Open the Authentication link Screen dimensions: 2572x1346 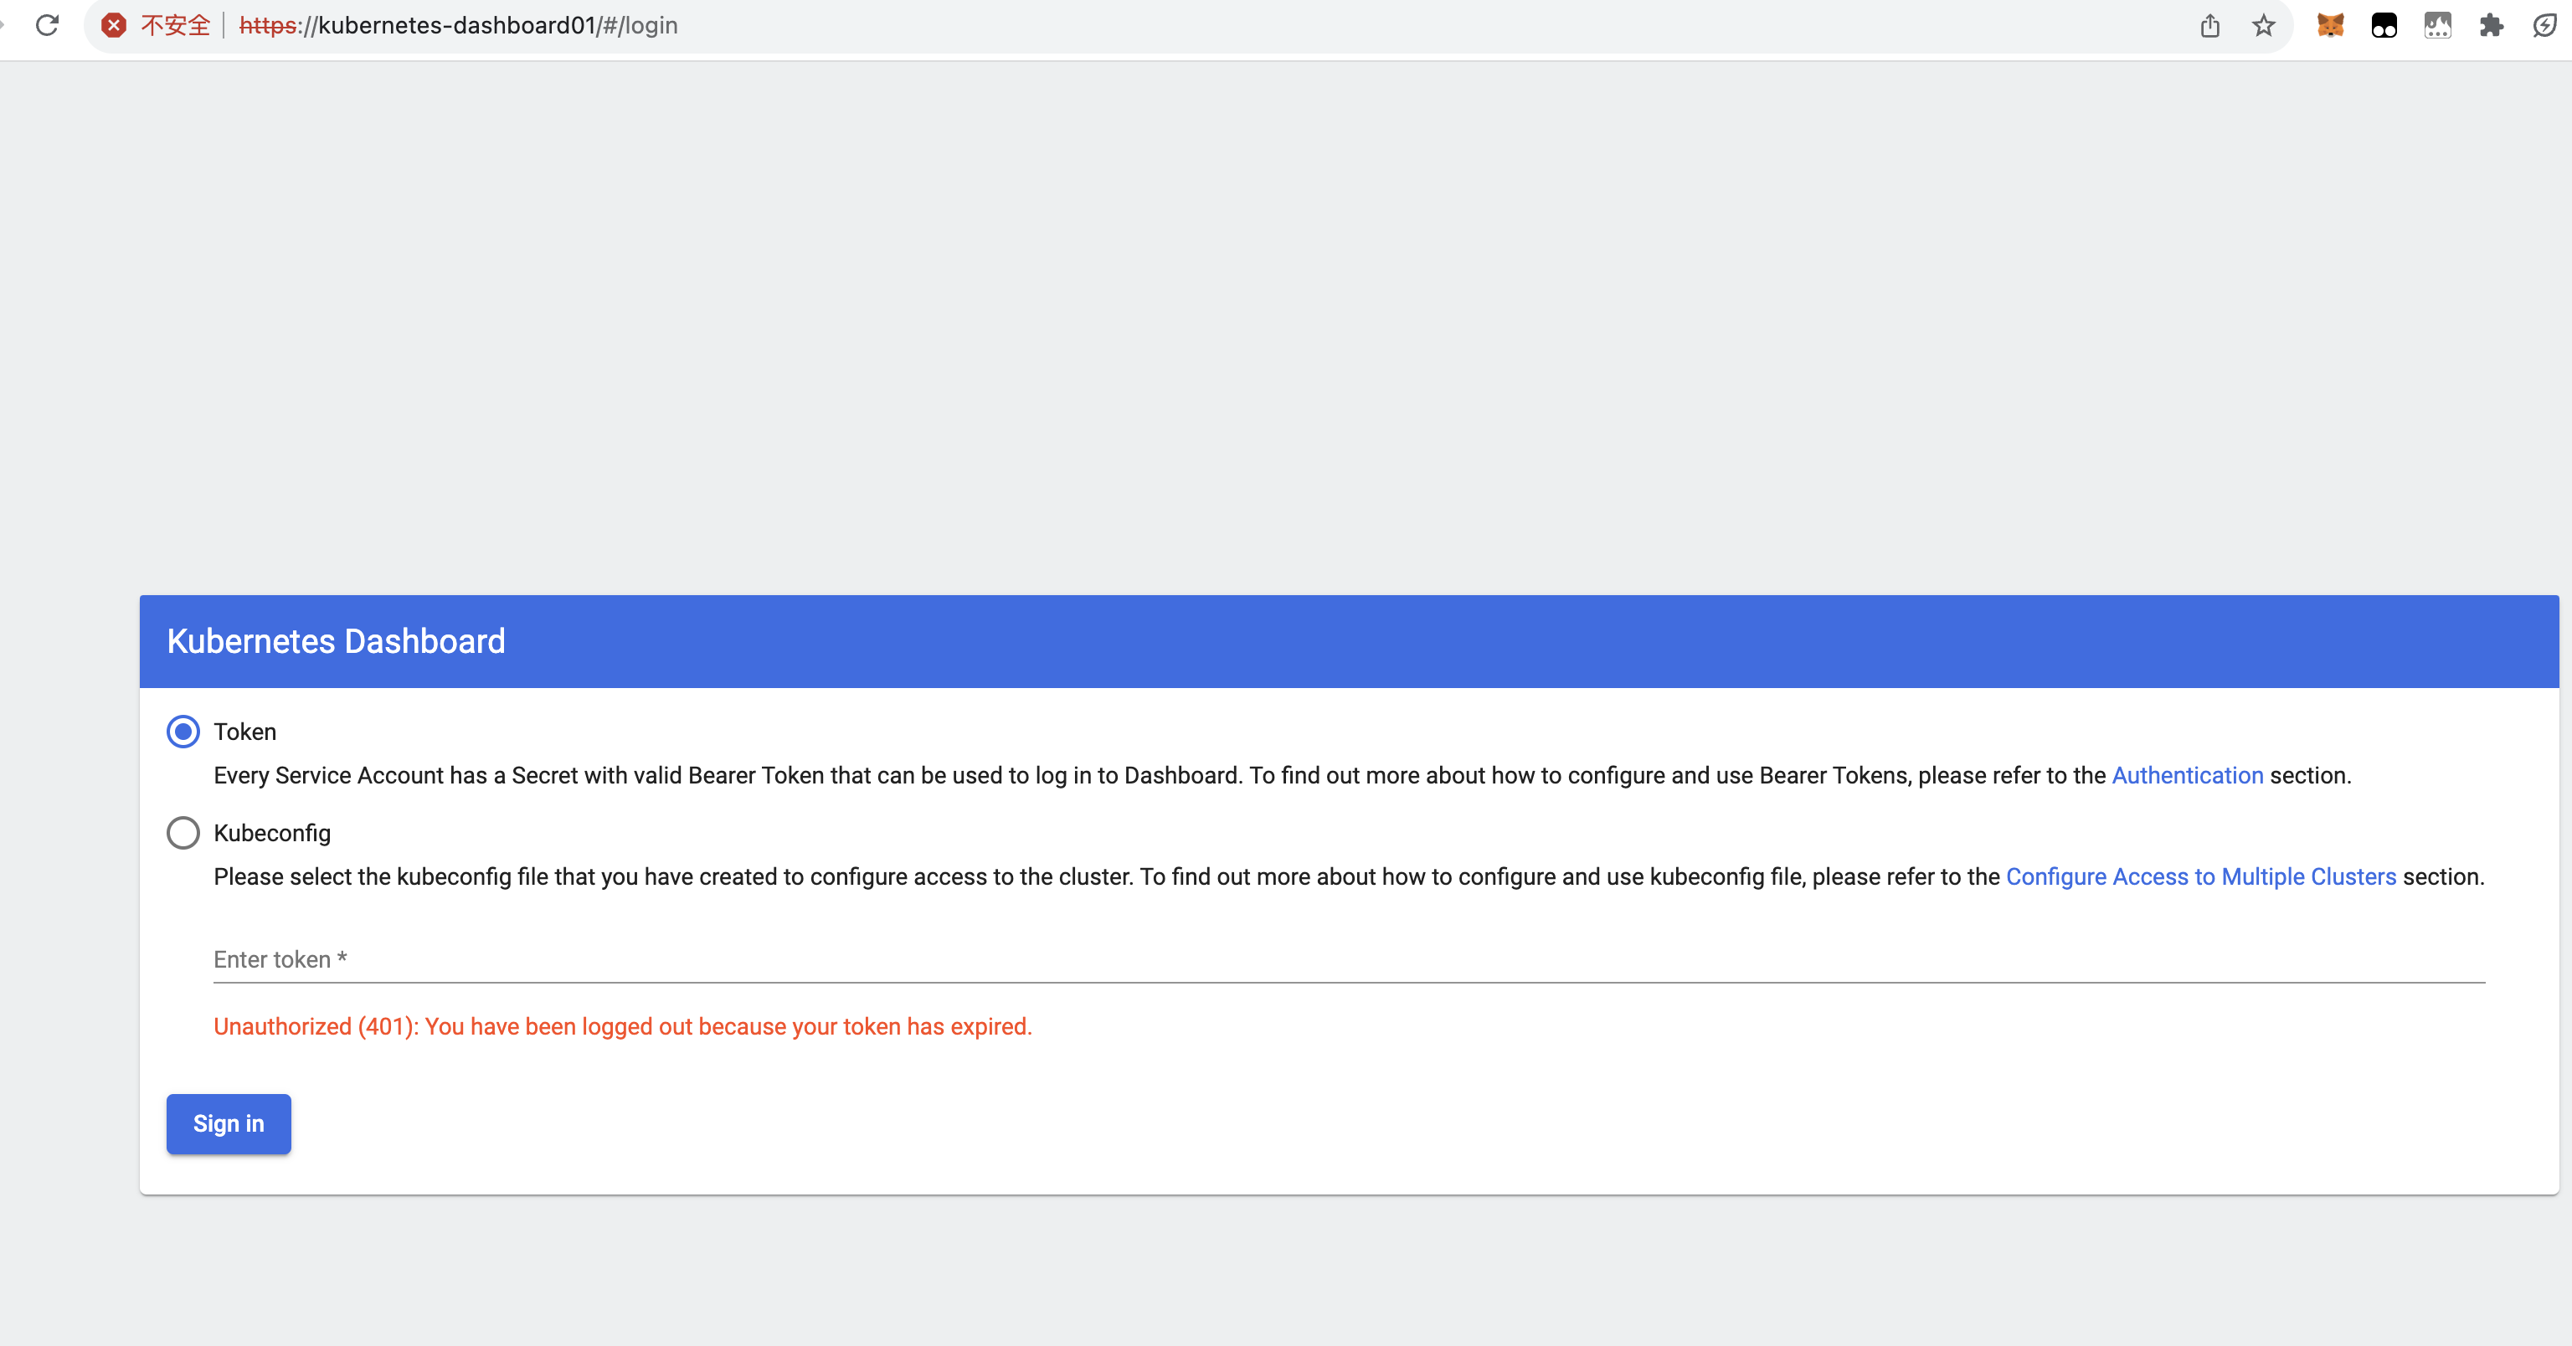click(x=2187, y=776)
